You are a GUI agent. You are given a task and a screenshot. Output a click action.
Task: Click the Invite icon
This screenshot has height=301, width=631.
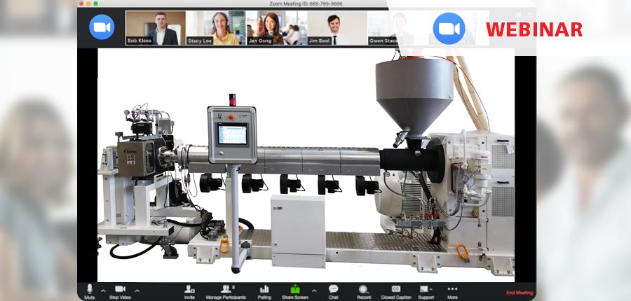coord(189,289)
